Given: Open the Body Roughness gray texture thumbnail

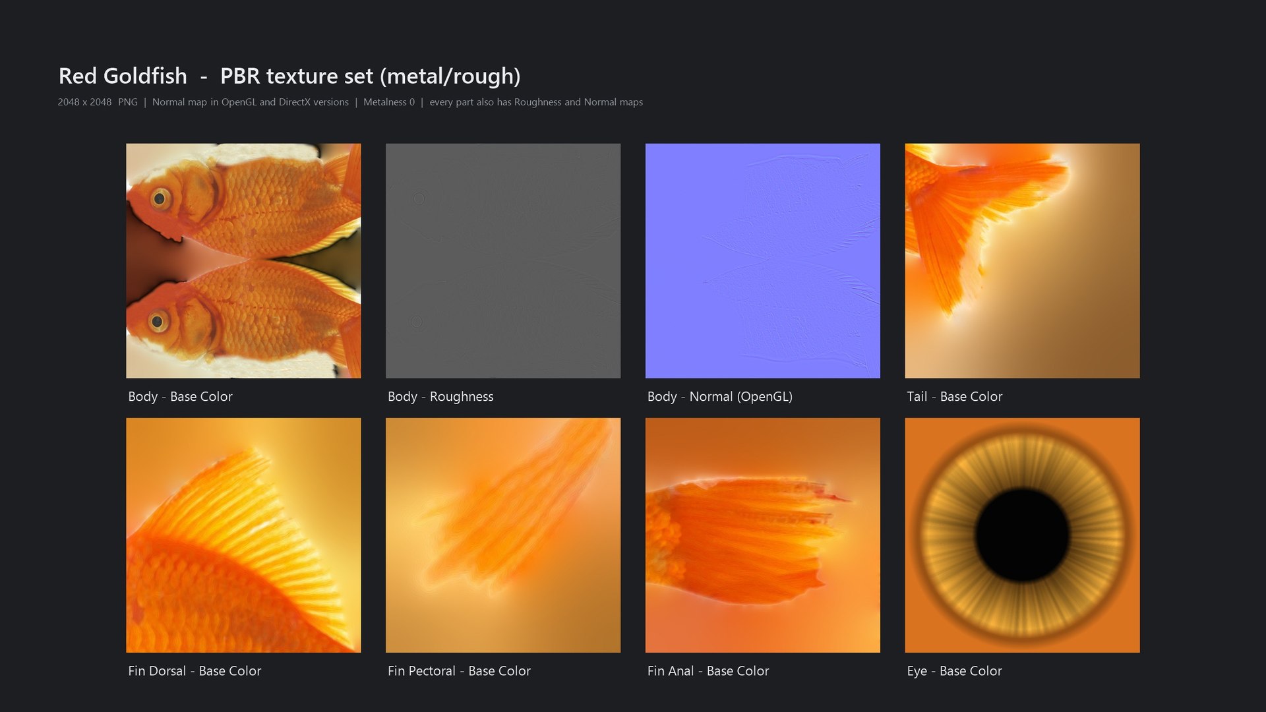Looking at the screenshot, I should [x=503, y=261].
